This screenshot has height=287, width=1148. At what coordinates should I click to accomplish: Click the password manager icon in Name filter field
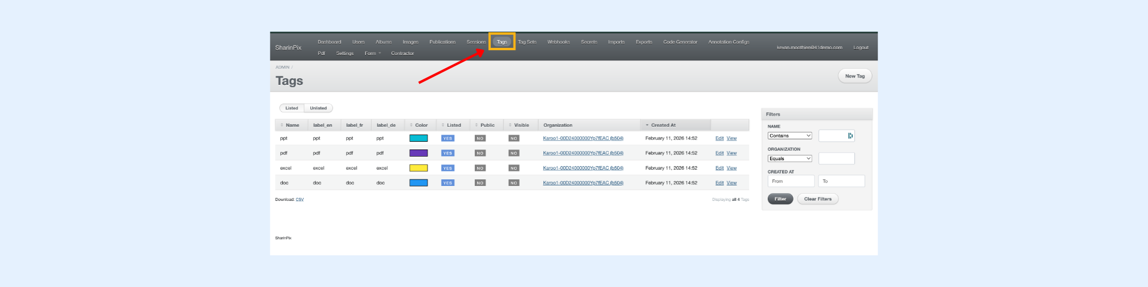850,136
